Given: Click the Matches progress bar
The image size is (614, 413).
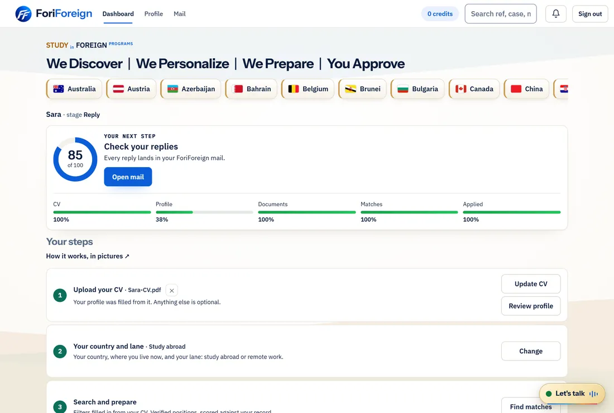Looking at the screenshot, I should coord(409,212).
